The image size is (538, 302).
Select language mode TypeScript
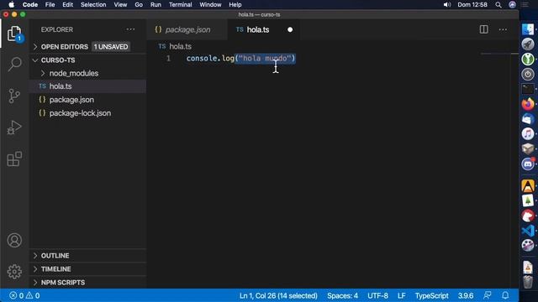click(x=431, y=295)
